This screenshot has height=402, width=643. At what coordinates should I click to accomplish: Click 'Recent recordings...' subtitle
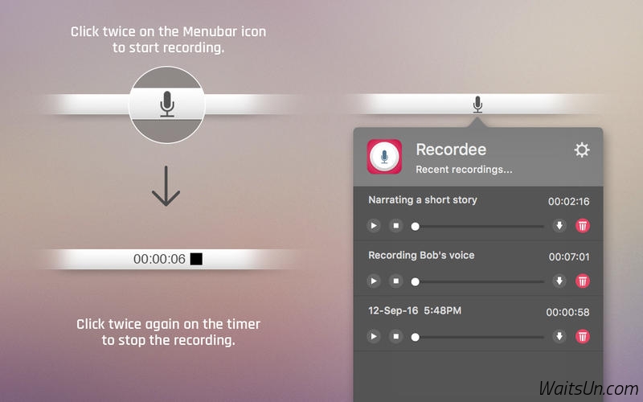(464, 170)
